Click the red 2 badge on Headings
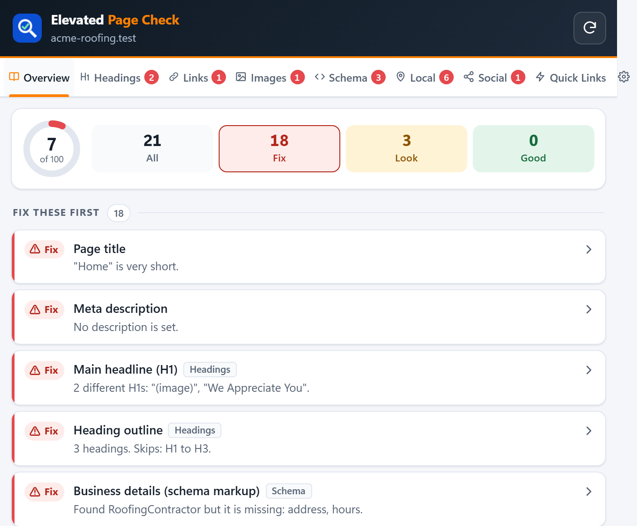Viewport: 637px width, 526px height. pos(152,78)
